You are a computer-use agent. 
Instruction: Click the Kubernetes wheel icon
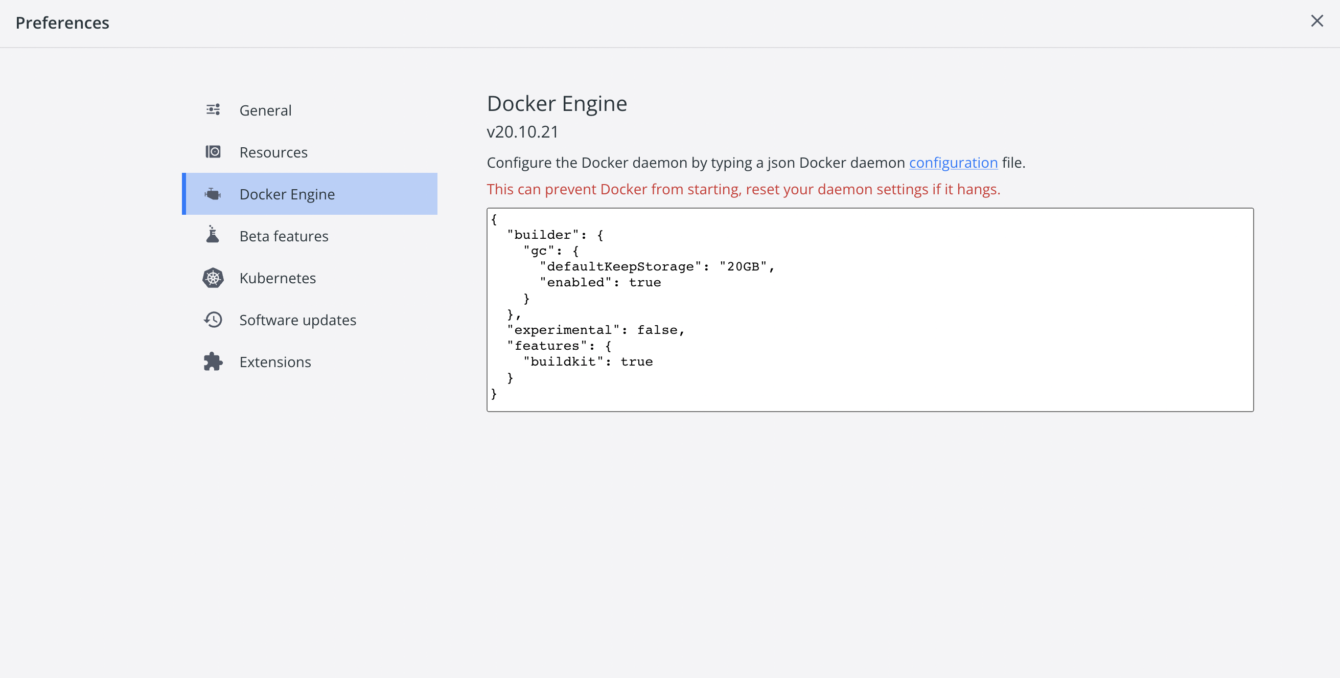point(213,278)
